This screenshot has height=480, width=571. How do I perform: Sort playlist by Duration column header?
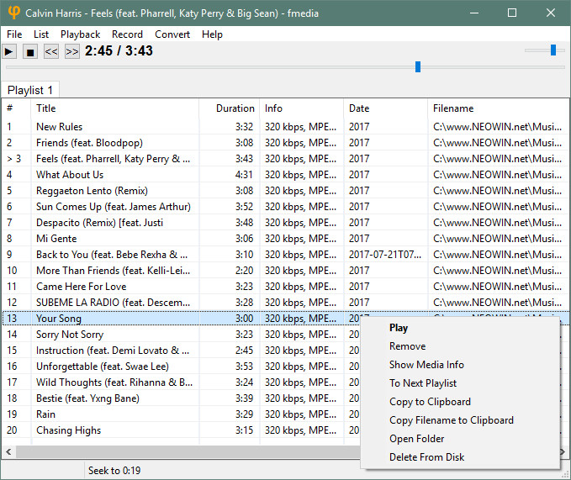(x=235, y=108)
